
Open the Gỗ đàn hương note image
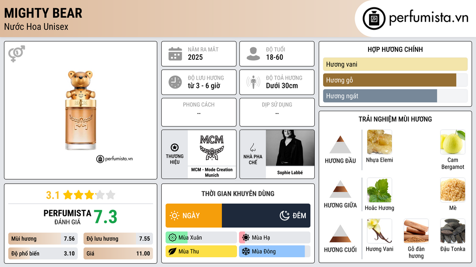coord(416,231)
